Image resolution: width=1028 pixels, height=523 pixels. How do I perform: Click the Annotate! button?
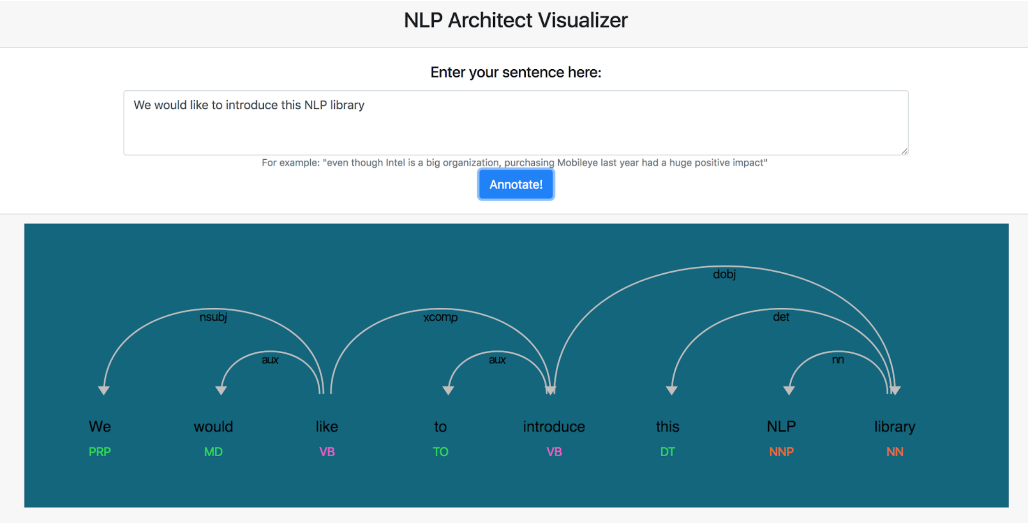point(515,184)
